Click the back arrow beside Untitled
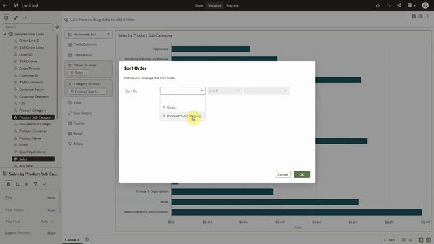434x244 pixels. 5,5
